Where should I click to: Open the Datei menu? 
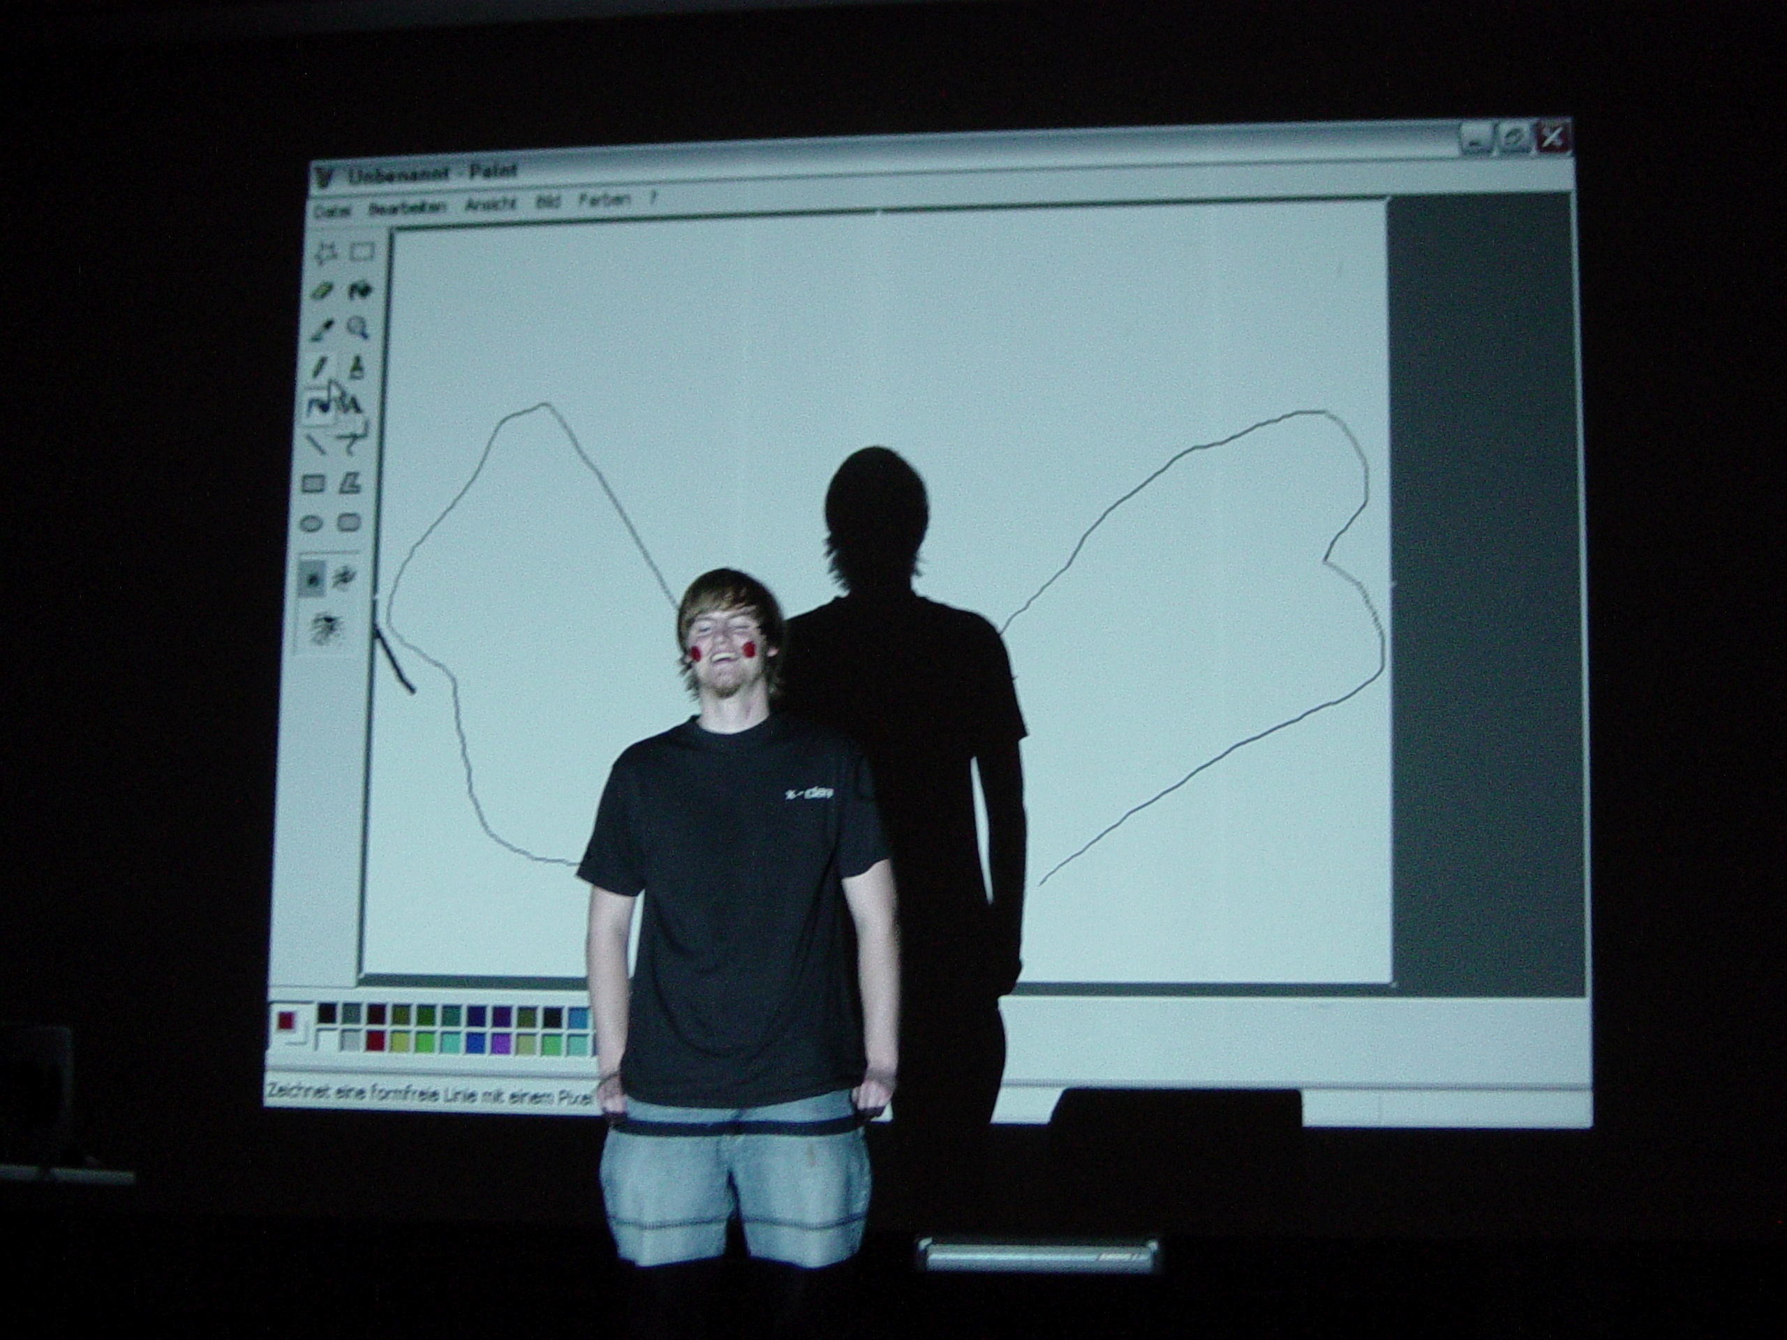pos(333,211)
